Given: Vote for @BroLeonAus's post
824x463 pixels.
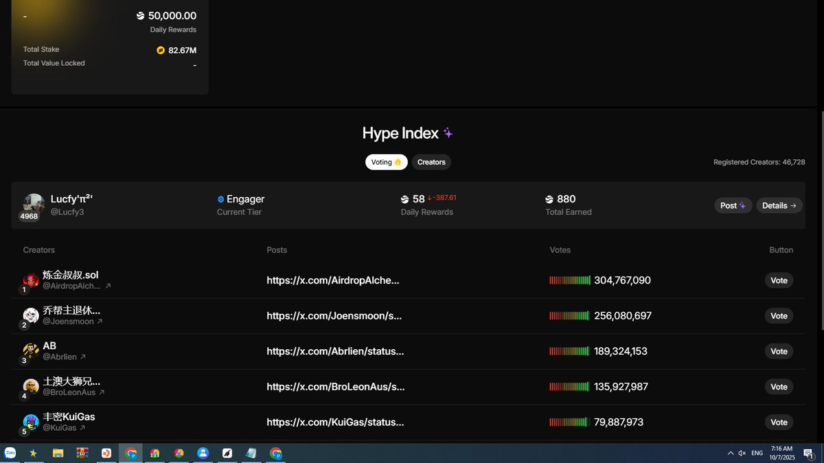Looking at the screenshot, I should pyautogui.click(x=779, y=387).
